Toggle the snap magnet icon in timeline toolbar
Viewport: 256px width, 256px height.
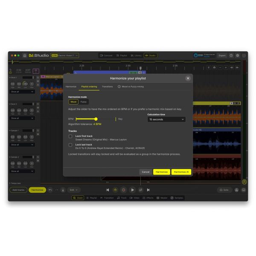pyautogui.click(x=214, y=67)
